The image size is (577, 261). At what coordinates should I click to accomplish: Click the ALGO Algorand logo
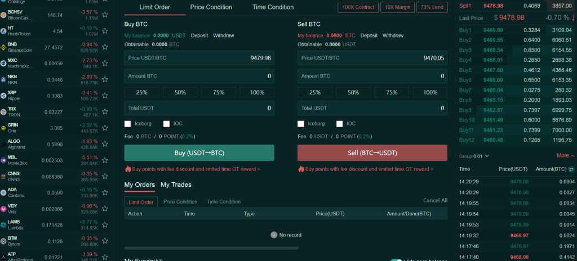[x=3, y=144]
